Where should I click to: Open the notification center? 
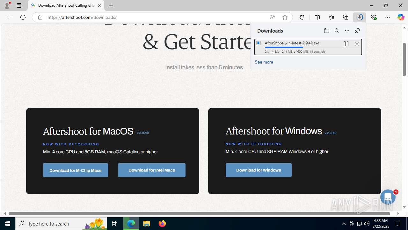[x=397, y=224]
